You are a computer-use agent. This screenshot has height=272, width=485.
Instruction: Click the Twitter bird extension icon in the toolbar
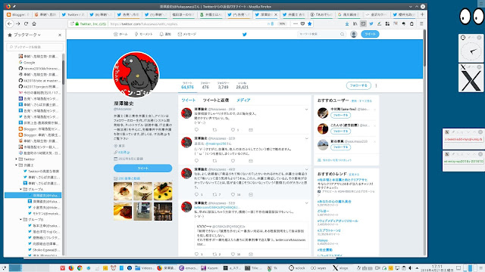pyautogui.click(x=371, y=23)
